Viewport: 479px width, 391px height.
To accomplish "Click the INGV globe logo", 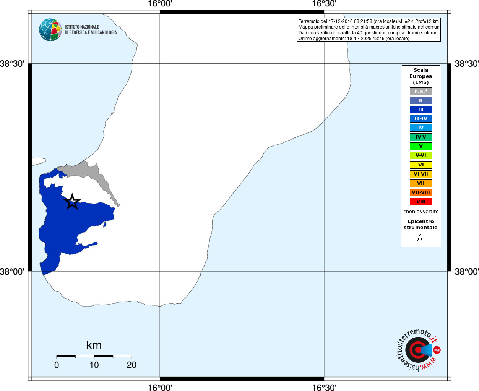I will click(x=50, y=30).
